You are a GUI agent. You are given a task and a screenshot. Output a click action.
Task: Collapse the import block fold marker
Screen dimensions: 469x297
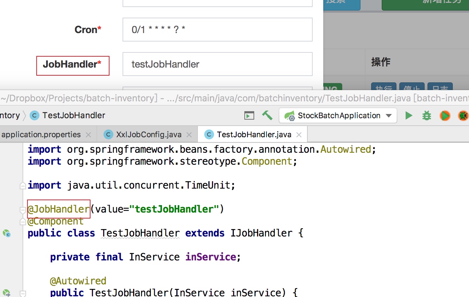pyautogui.click(x=23, y=185)
